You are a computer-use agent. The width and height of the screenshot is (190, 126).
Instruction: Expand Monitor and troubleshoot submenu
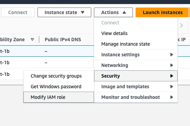(136, 97)
